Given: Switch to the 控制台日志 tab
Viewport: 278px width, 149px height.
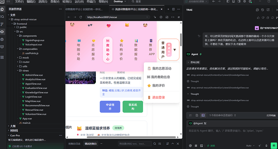Looking at the screenshot, I should click(x=75, y=144).
